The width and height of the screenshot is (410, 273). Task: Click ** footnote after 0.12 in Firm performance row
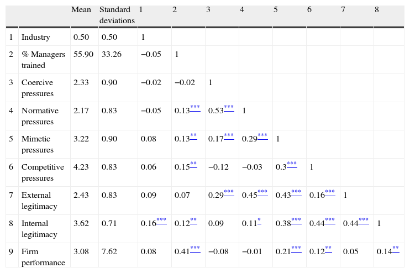tap(328, 249)
